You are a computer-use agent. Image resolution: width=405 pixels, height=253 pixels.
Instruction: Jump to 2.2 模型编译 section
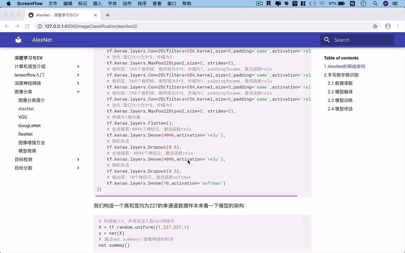pyautogui.click(x=340, y=92)
